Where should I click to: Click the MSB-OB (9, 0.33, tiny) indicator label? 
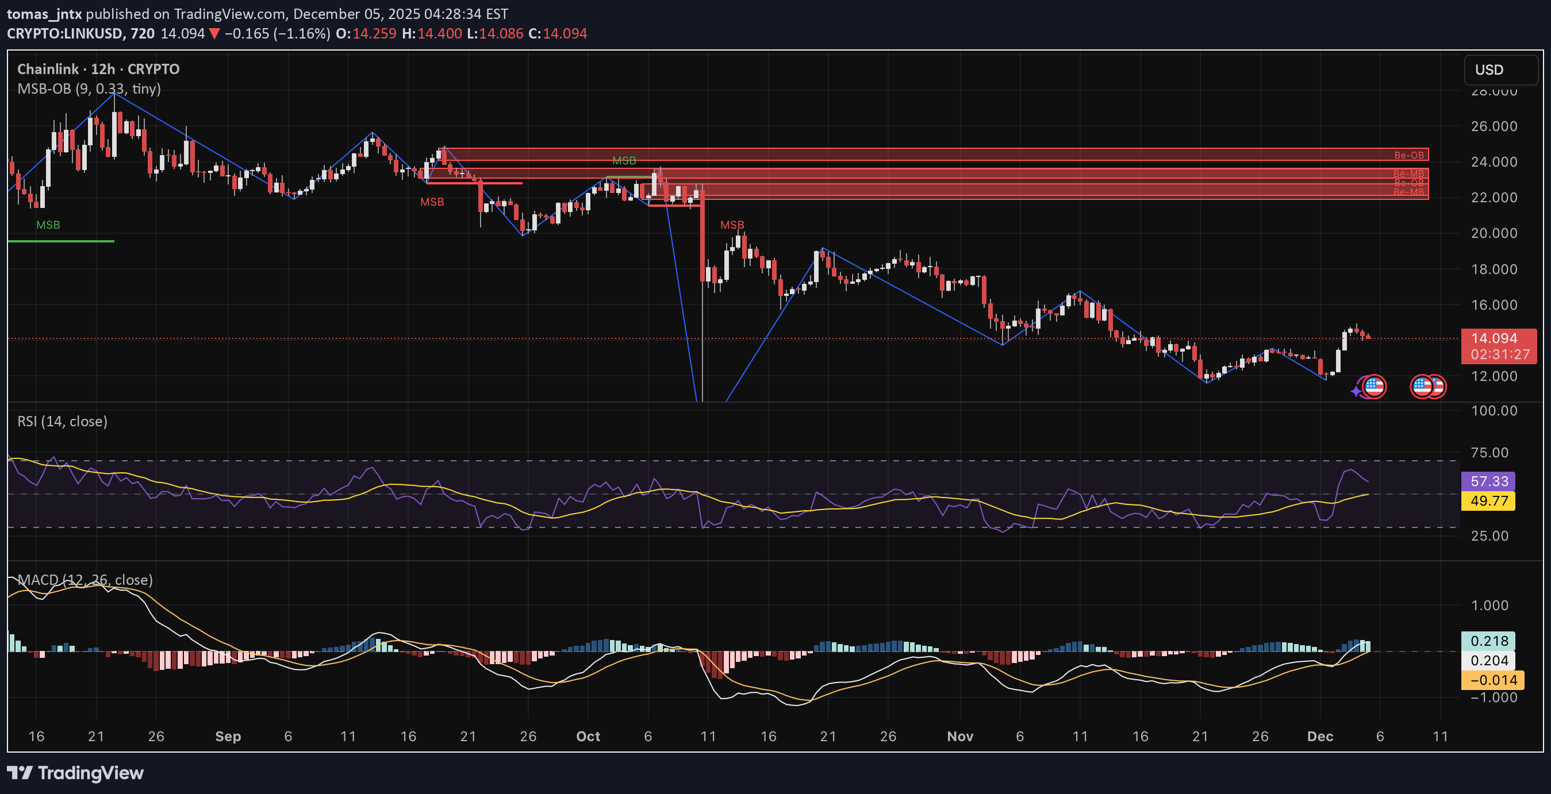pos(89,89)
